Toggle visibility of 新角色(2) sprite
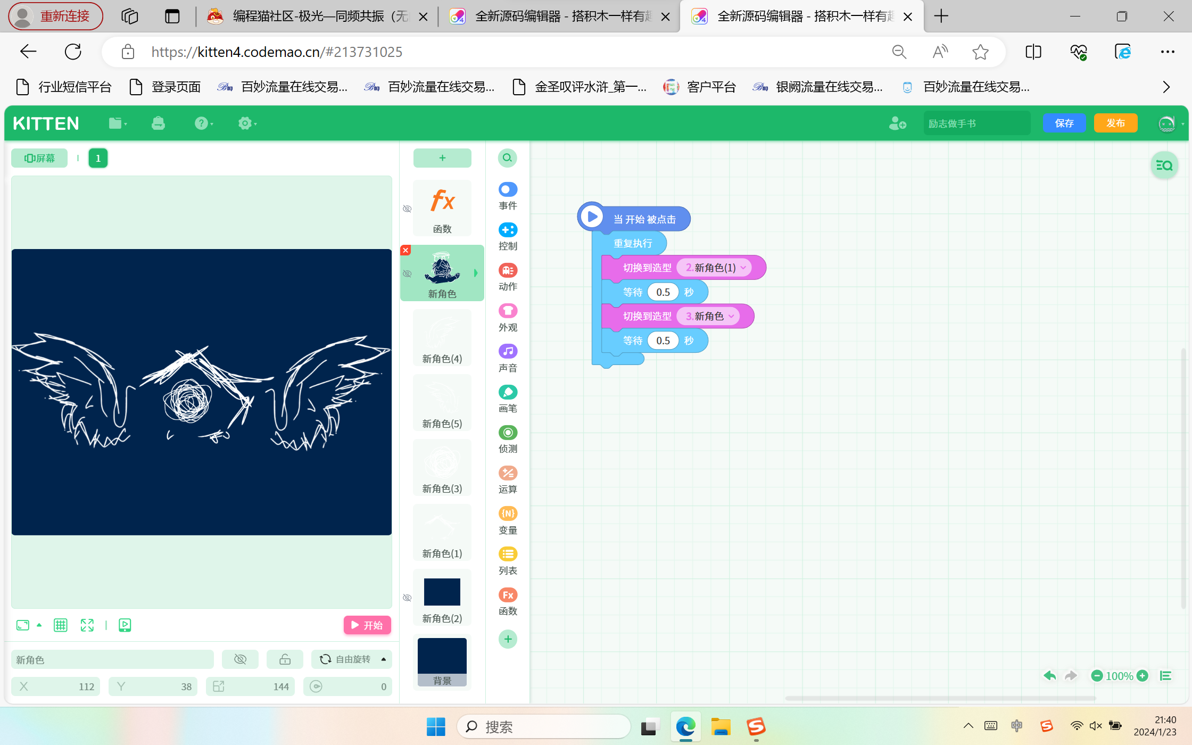The width and height of the screenshot is (1192, 745). point(407,598)
